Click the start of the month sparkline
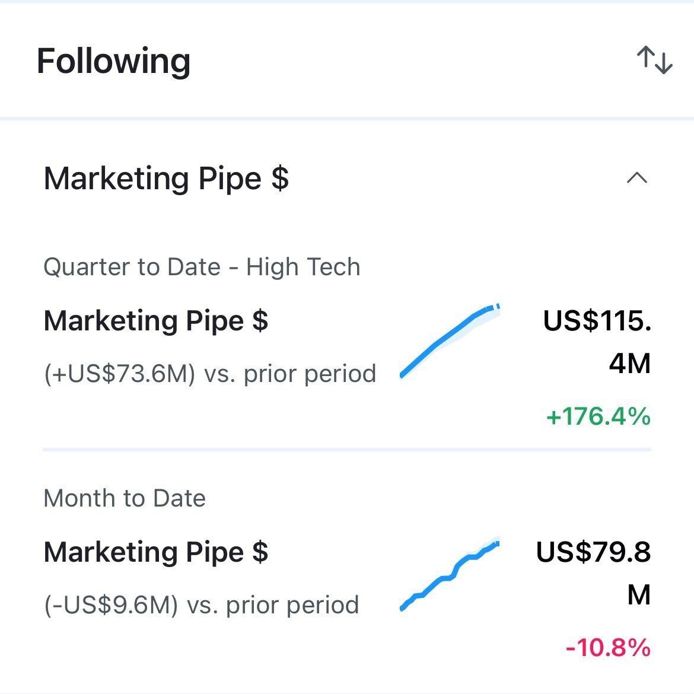This screenshot has width=694, height=694. tap(403, 607)
